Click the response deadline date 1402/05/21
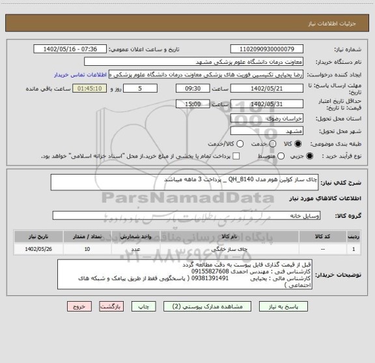Viewport: 375px width, 363px height. [267, 89]
